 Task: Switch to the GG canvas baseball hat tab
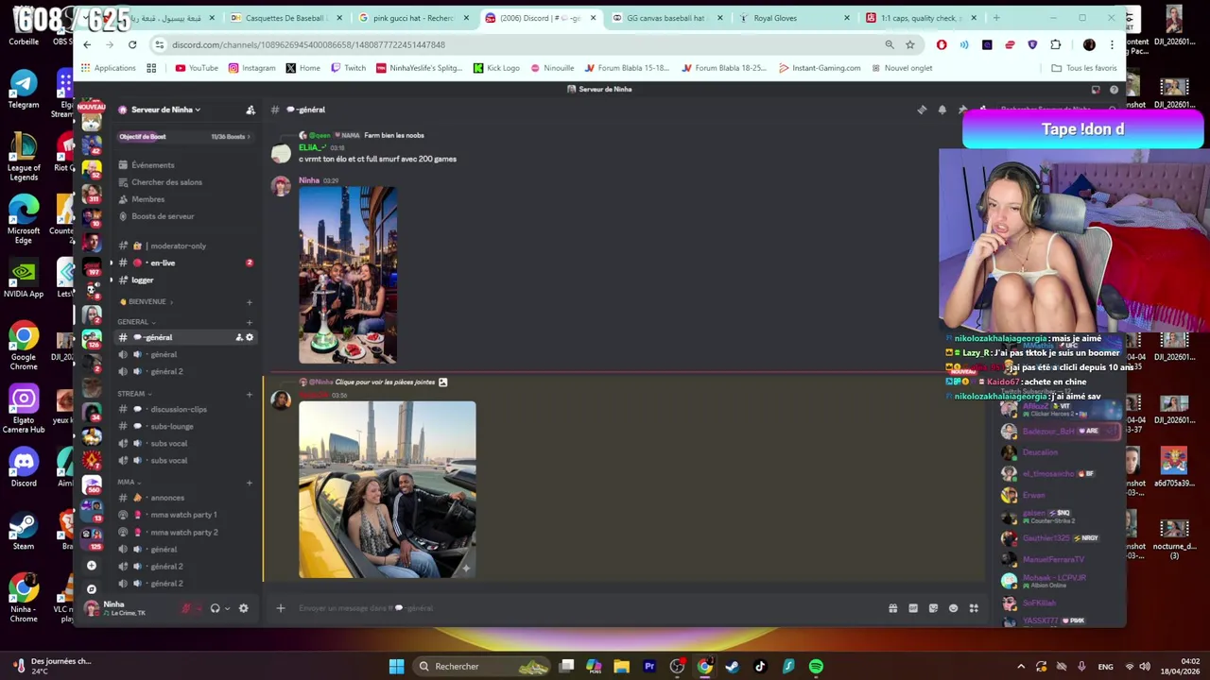[666, 18]
